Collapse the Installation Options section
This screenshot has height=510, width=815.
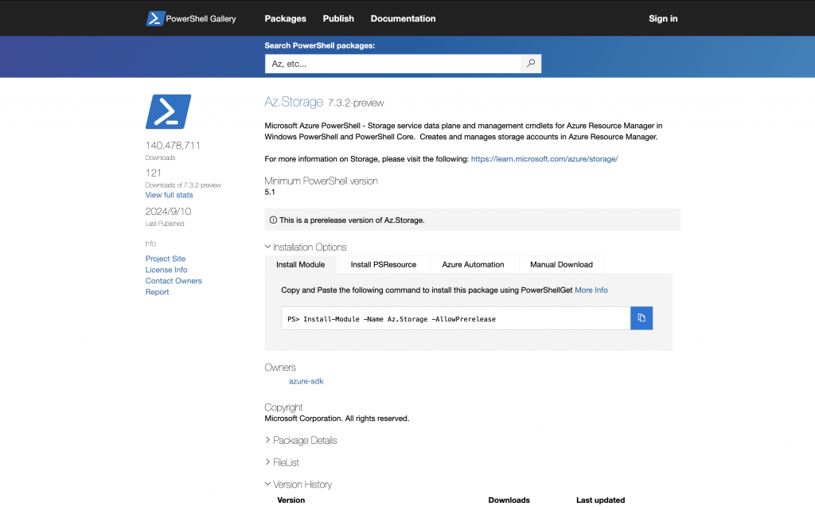point(306,247)
